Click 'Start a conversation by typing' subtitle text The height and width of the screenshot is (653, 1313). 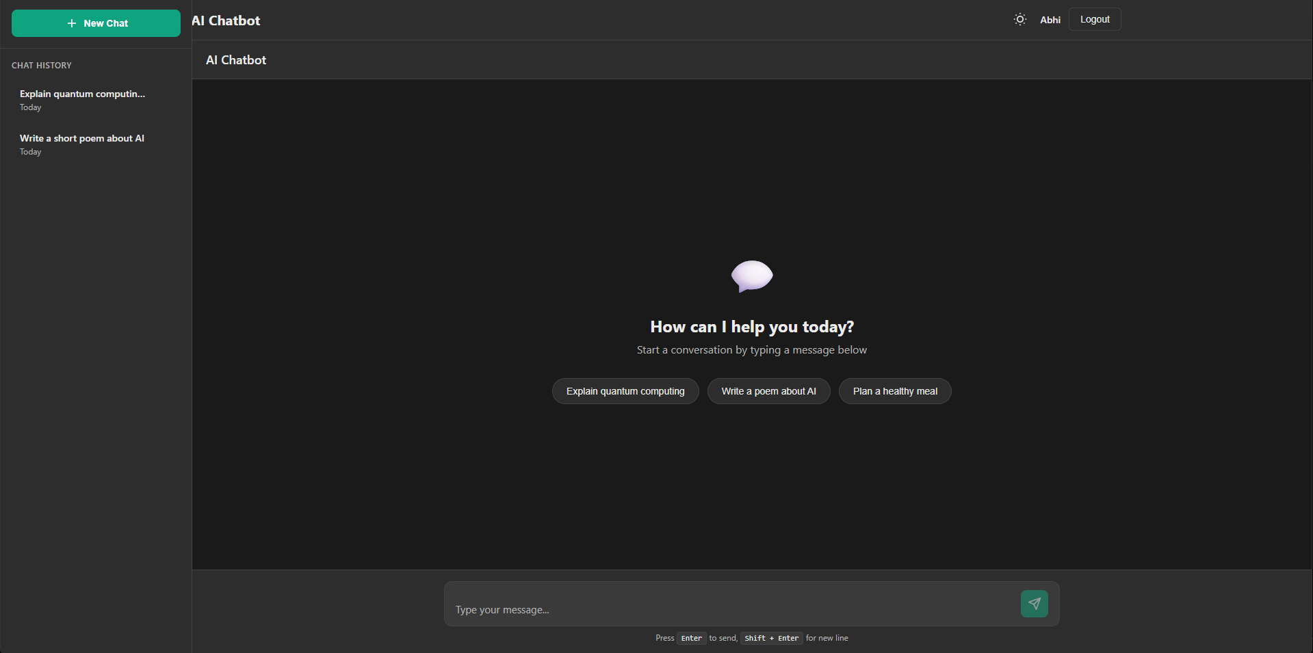click(751, 350)
